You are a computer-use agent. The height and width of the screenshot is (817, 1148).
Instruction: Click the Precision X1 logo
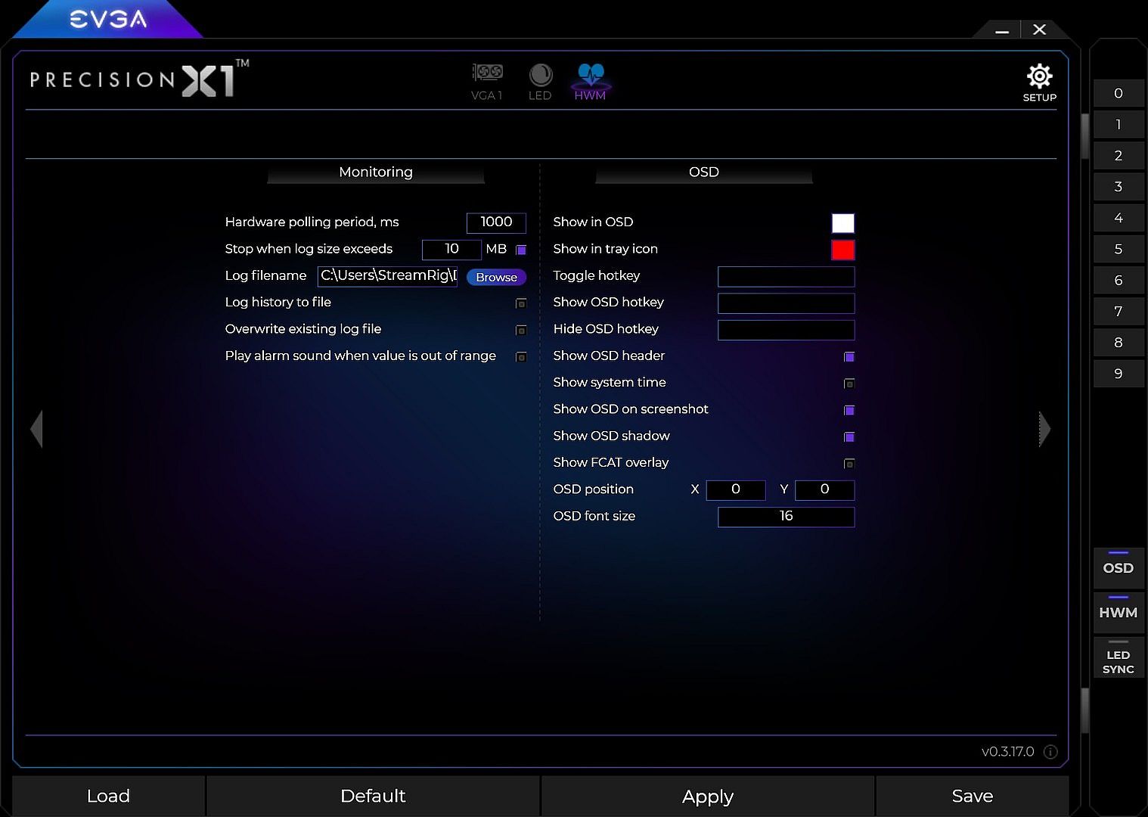pos(140,79)
